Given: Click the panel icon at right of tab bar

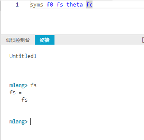Looking at the screenshot, I should pyautogui.click(x=143, y=40).
